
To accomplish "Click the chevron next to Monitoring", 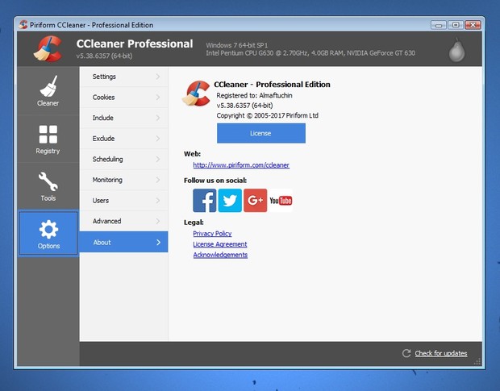I will 158,180.
